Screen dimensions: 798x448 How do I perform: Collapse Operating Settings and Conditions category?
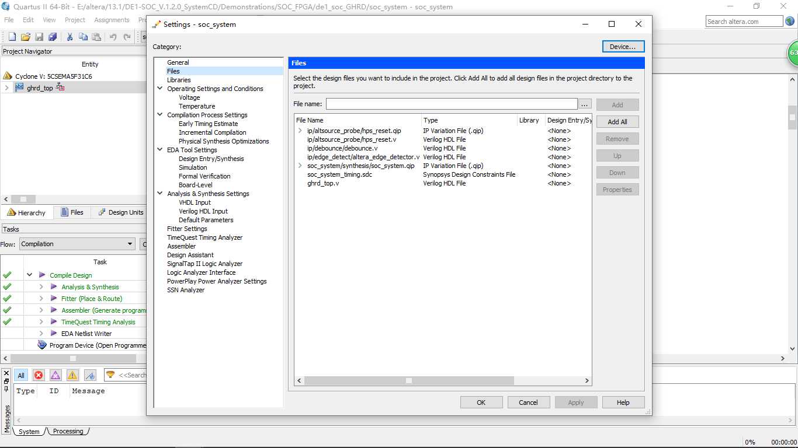(160, 89)
